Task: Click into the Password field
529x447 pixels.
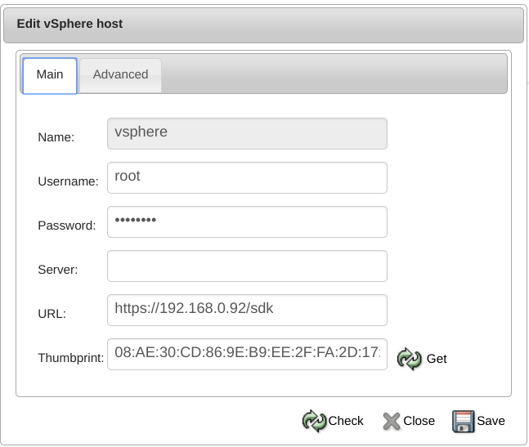Action: (247, 221)
